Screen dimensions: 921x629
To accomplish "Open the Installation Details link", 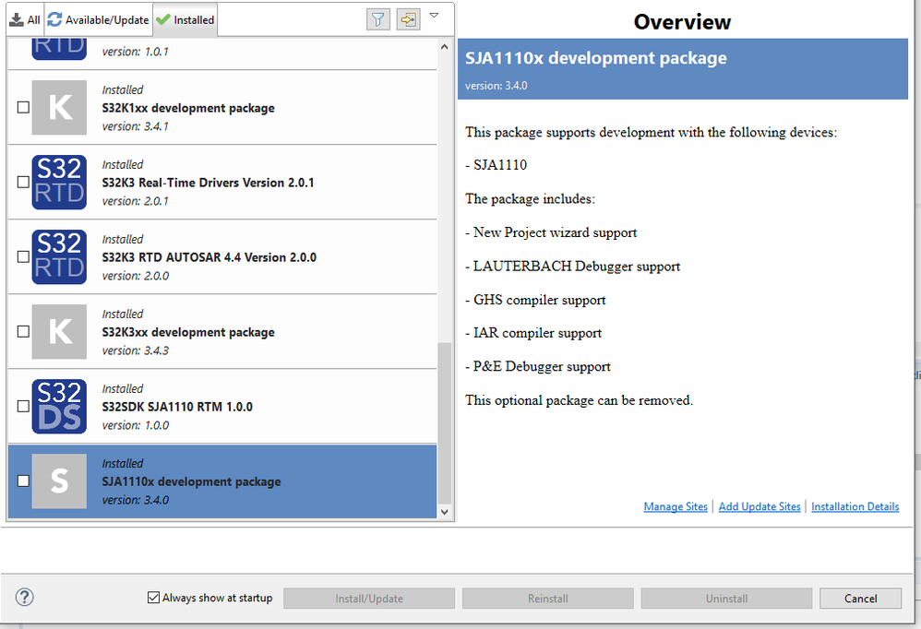I will 855,506.
